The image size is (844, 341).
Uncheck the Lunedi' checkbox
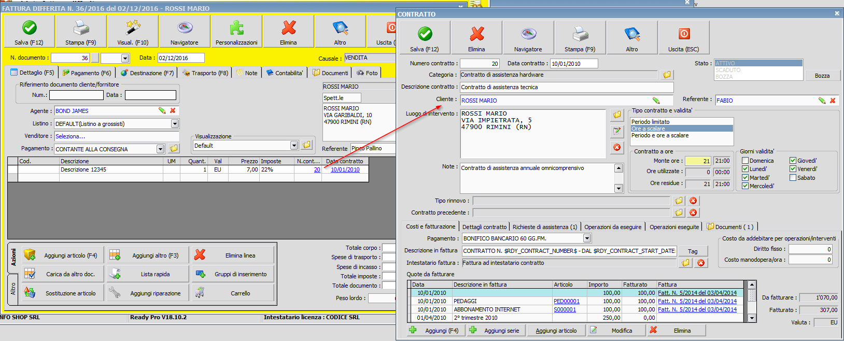point(745,169)
